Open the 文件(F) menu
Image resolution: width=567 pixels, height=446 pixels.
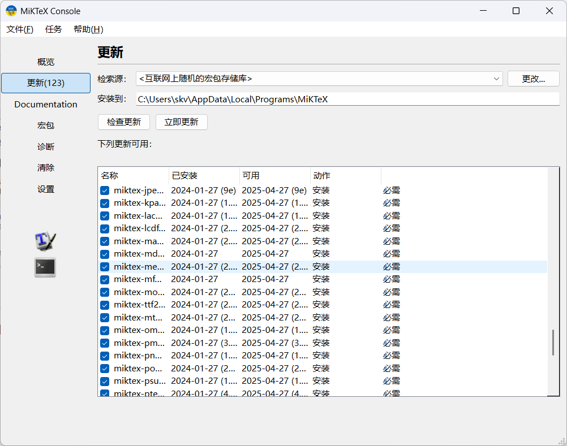20,29
